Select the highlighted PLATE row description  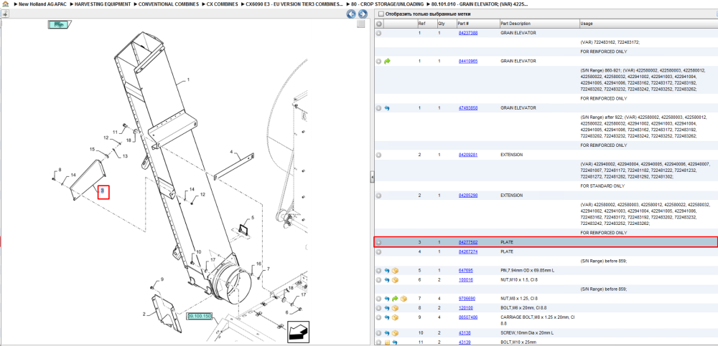coord(507,242)
